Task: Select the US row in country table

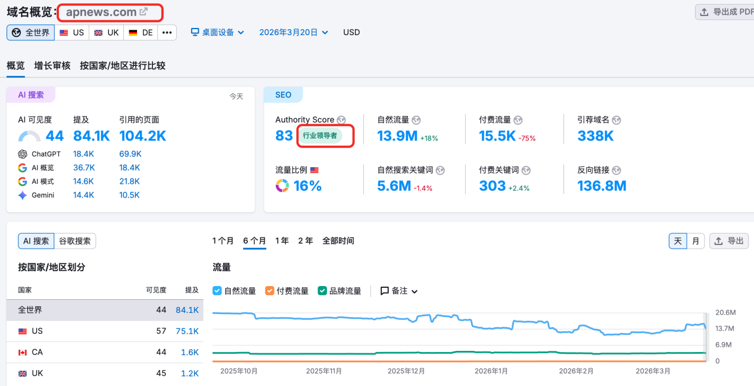Action: click(x=104, y=331)
